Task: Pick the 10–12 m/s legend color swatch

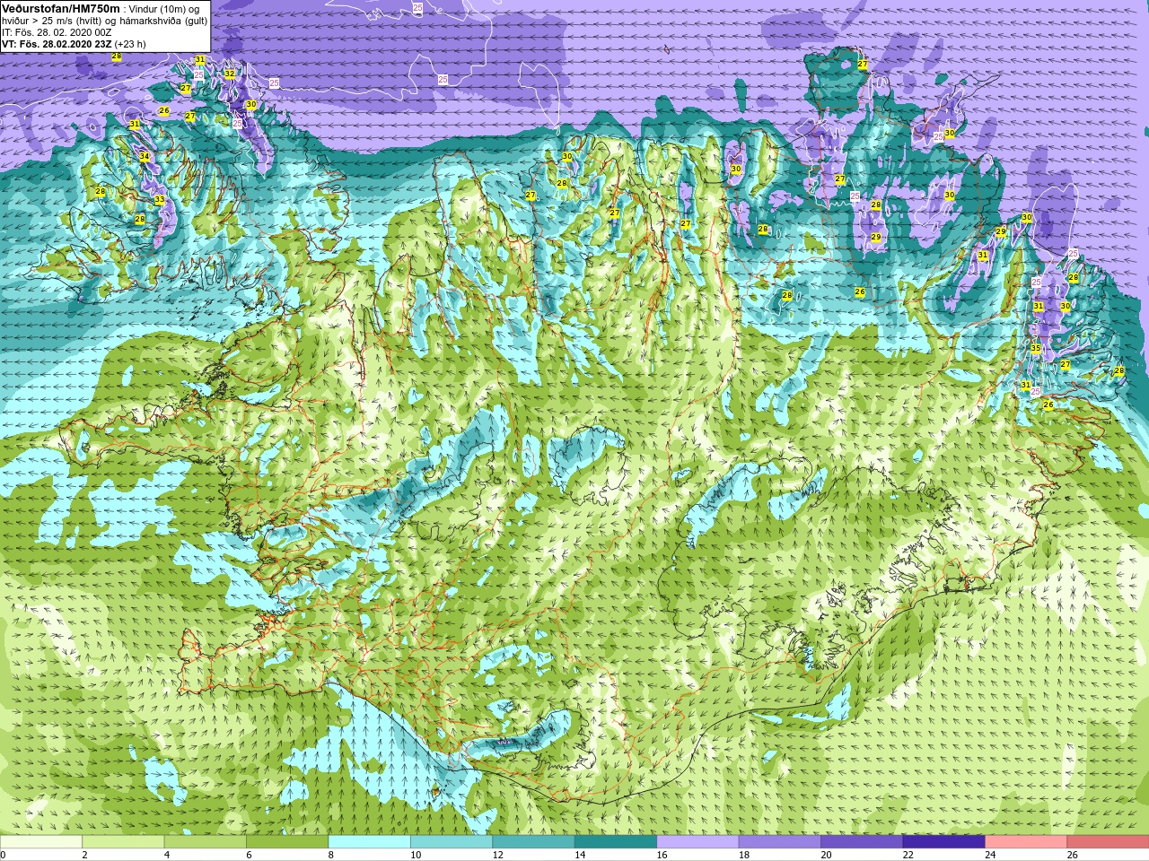Action: (x=452, y=843)
